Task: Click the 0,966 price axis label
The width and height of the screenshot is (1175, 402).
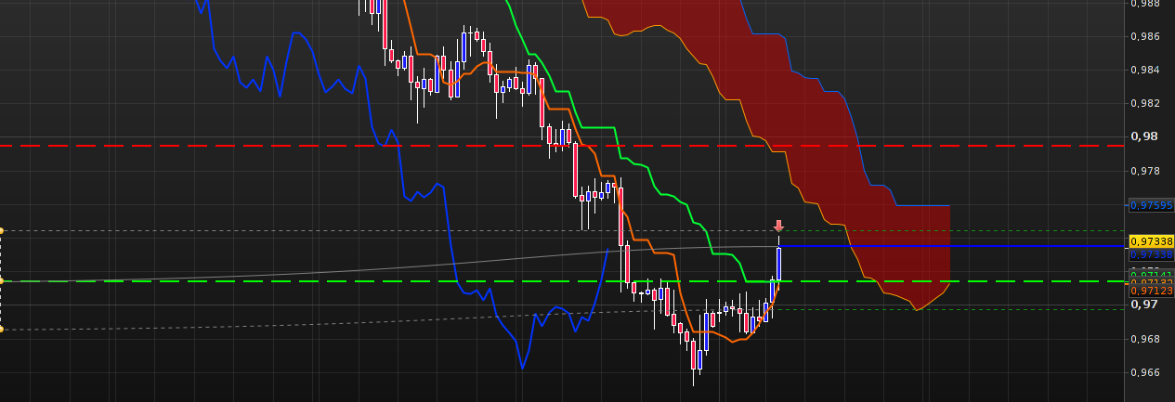Action: (x=1145, y=372)
